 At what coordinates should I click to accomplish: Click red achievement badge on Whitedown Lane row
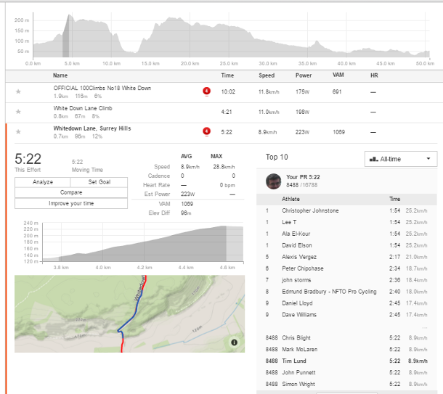click(206, 131)
